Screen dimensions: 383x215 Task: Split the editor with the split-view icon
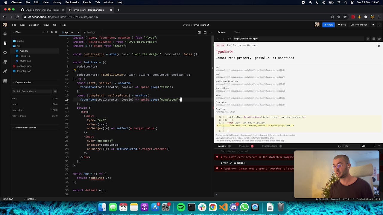pos(199,32)
